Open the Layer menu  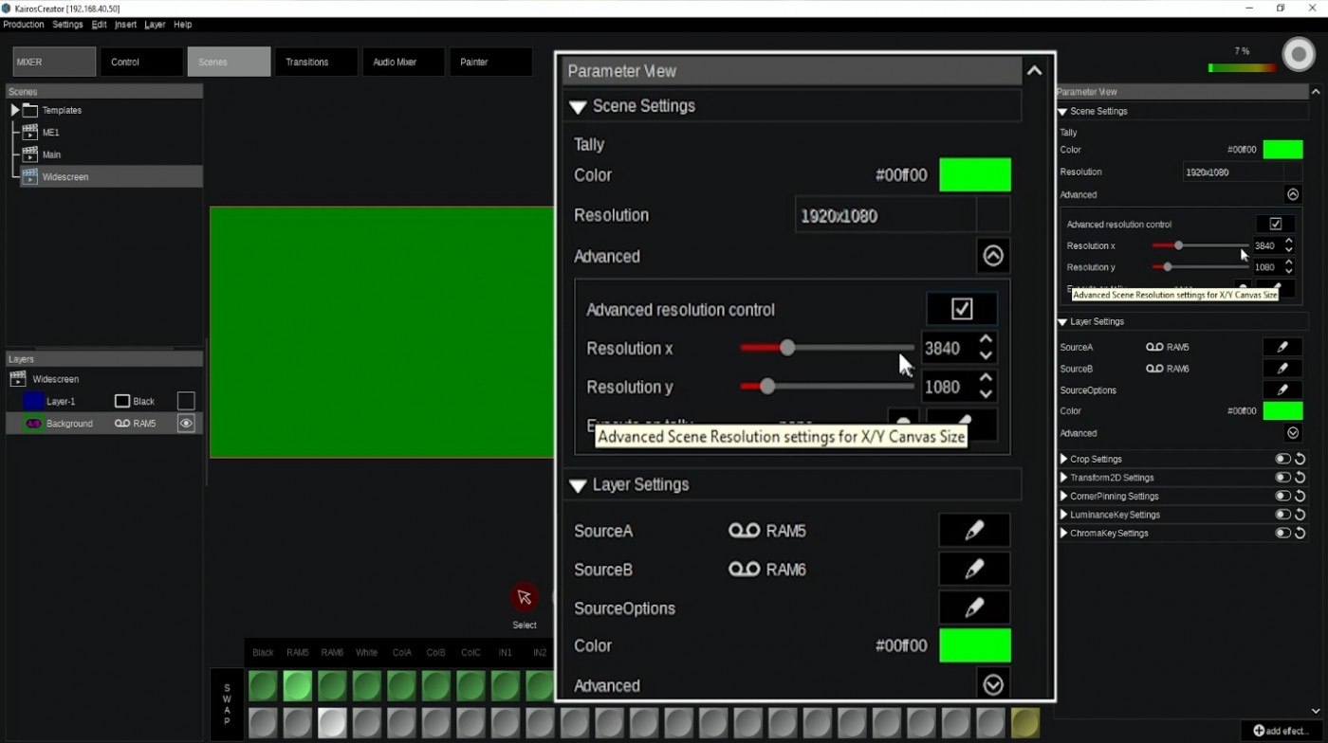[x=155, y=25]
